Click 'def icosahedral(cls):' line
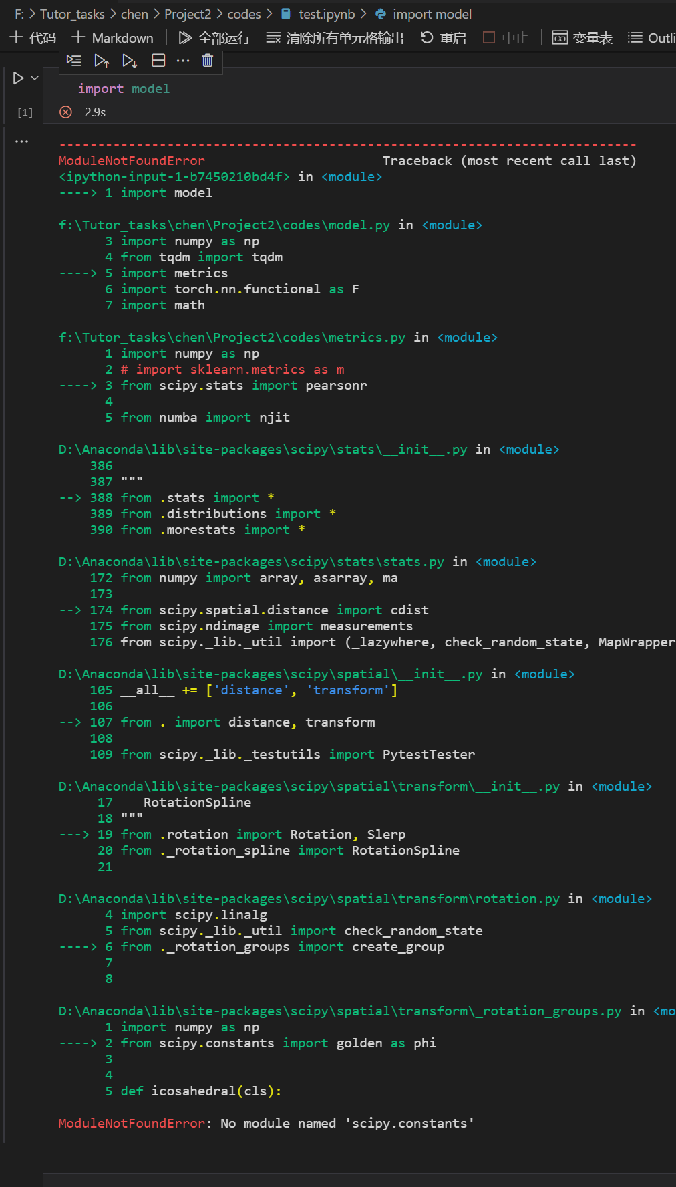Screen dimensions: 676x1187 tap(201, 1091)
